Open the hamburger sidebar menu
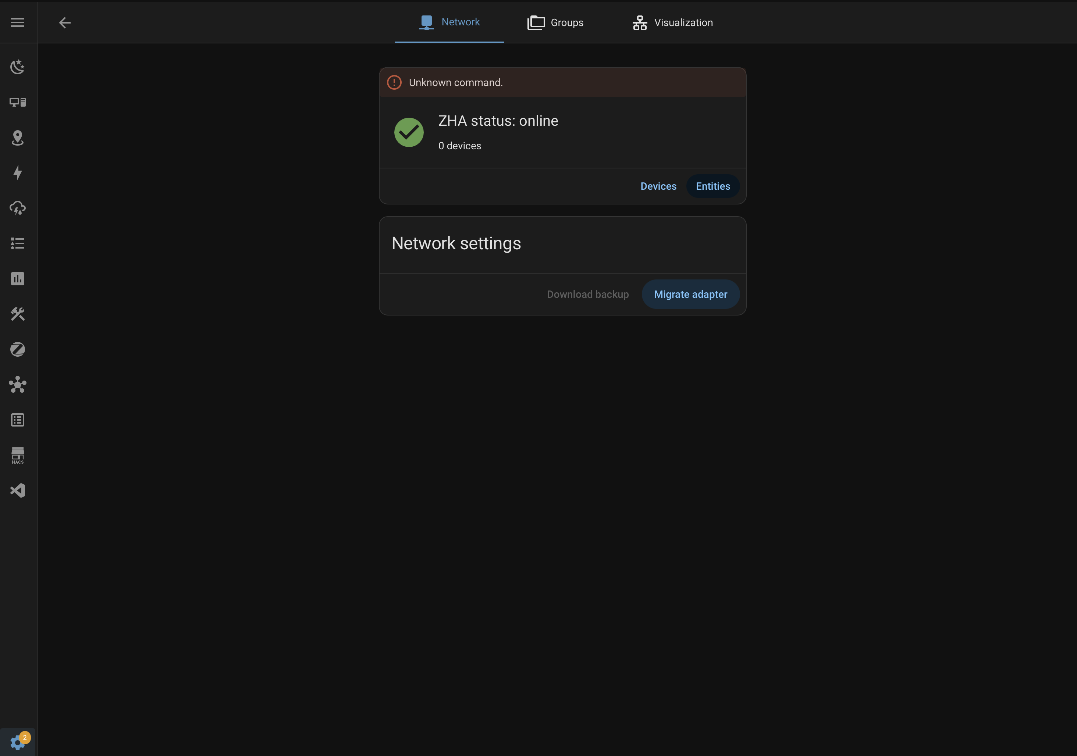Viewport: 1077px width, 756px height. 18,22
